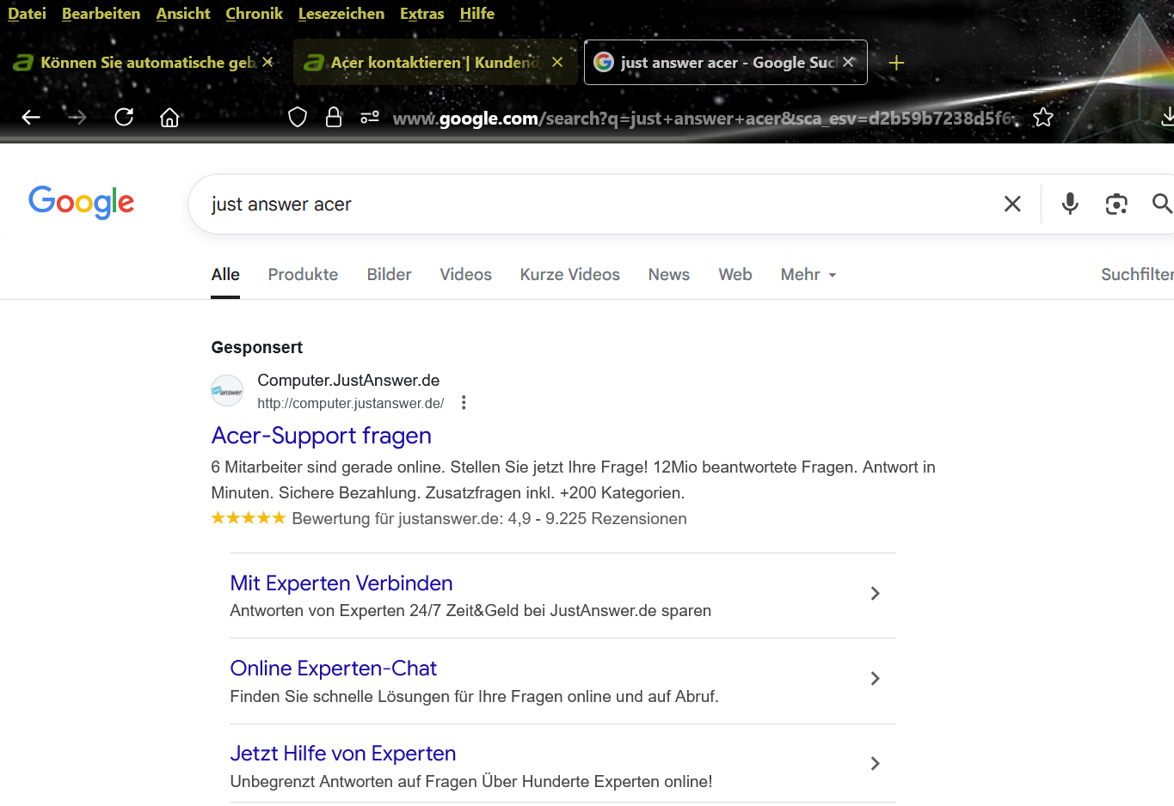This screenshot has width=1174, height=806.
Task: Open Suchfilter options
Action: point(1137,274)
